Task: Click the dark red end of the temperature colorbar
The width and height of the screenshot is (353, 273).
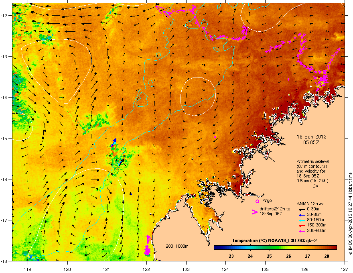Action: (335, 248)
